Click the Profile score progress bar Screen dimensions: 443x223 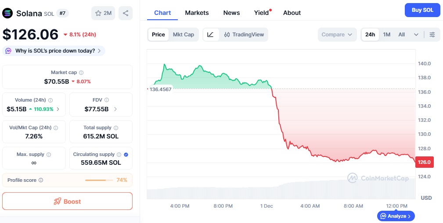point(99,180)
